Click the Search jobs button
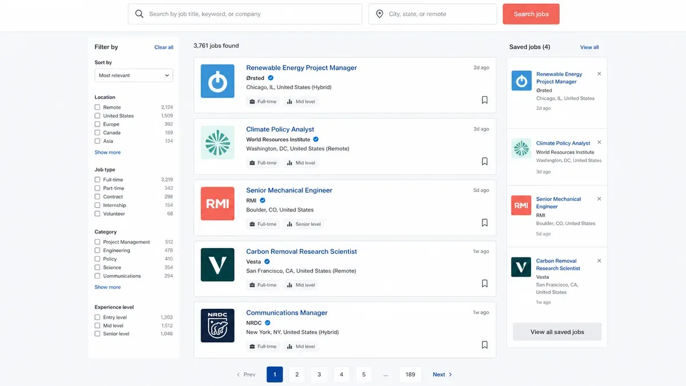Image resolution: width=686 pixels, height=386 pixels. pos(531,14)
